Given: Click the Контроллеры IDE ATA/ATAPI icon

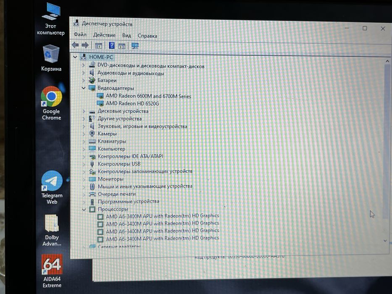Looking at the screenshot, I should [x=92, y=157].
